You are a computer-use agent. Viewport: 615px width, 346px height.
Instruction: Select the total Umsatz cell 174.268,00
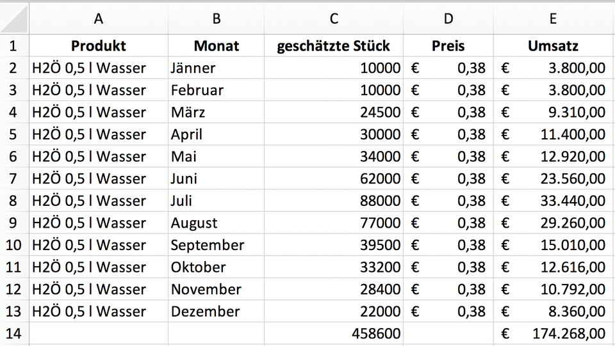pyautogui.click(x=553, y=333)
